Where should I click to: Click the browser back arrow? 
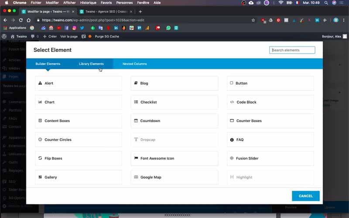tap(5, 20)
